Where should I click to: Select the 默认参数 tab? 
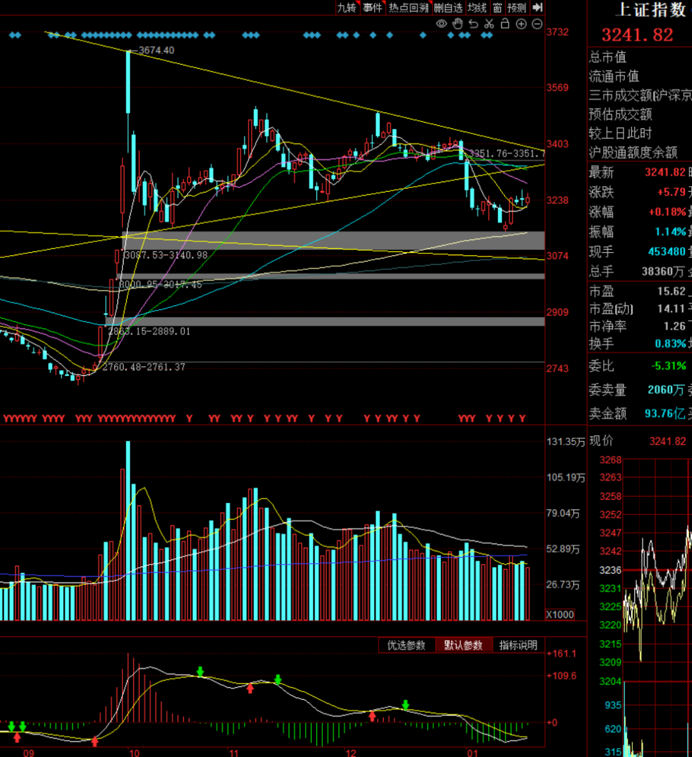tap(463, 645)
